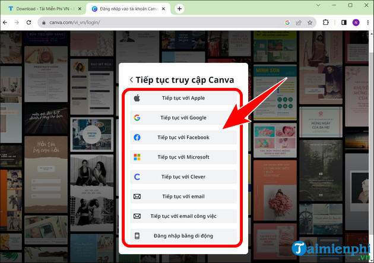Viewport: 374px width, 263px height.
Task: Open Google Translate icon in address bar
Action: [287, 23]
